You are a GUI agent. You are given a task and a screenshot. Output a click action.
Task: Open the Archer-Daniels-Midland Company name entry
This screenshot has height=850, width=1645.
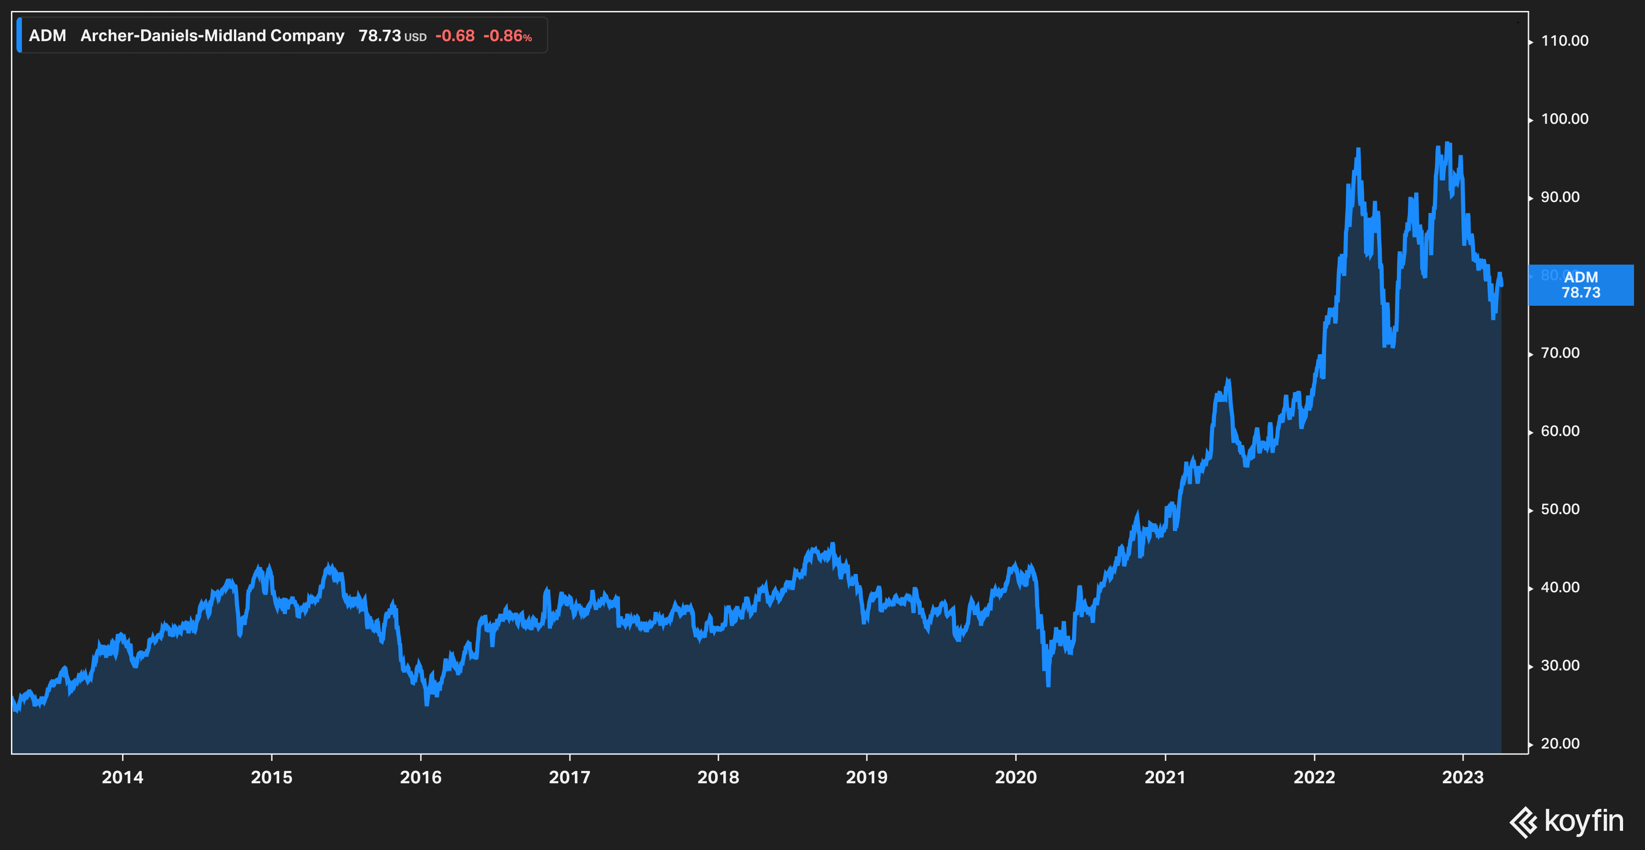[x=212, y=36]
